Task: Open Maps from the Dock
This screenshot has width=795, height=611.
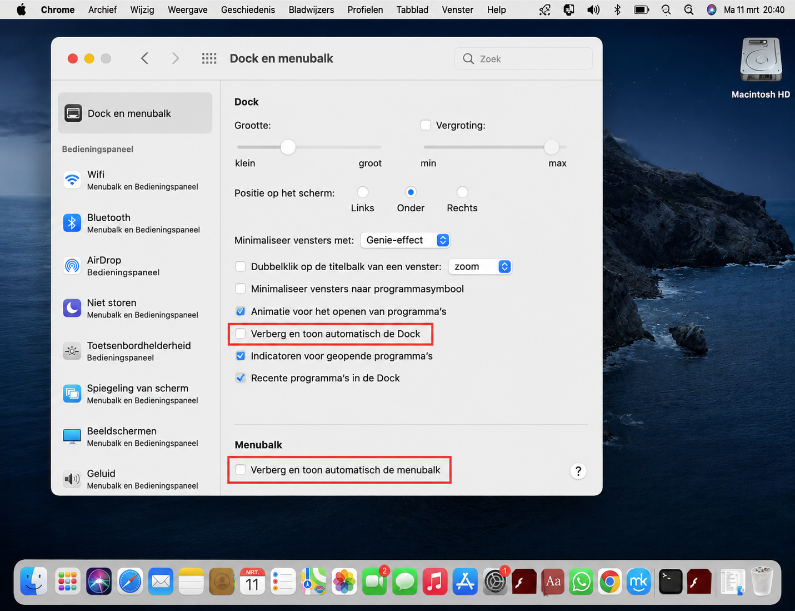Action: click(313, 582)
